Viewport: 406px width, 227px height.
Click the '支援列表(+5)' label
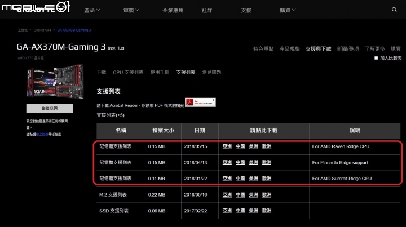(x=111, y=115)
